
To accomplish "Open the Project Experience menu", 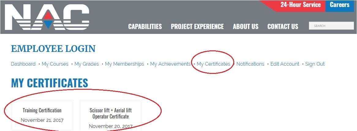I will (x=197, y=27).
